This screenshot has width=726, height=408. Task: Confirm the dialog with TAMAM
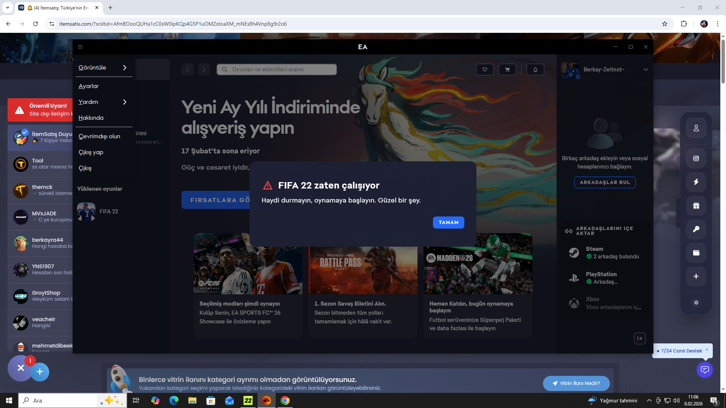[448, 223]
